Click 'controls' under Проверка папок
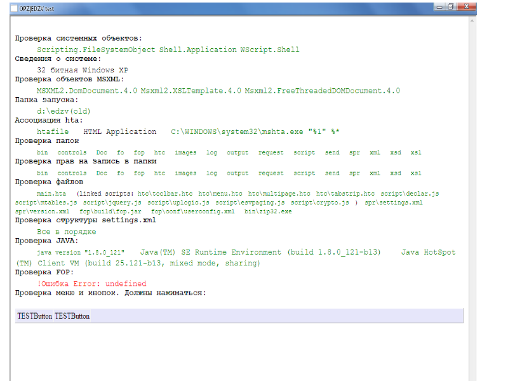The width and height of the screenshot is (508, 381). coord(72,152)
